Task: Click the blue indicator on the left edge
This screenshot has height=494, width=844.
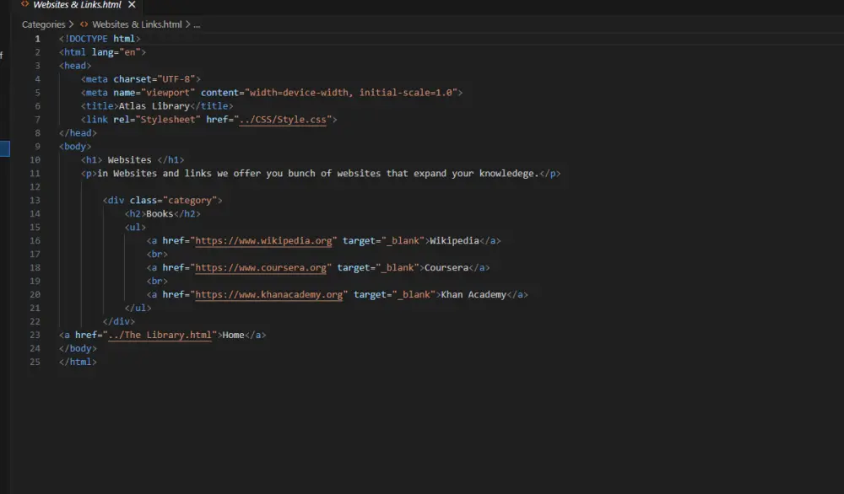Action: (x=3, y=148)
